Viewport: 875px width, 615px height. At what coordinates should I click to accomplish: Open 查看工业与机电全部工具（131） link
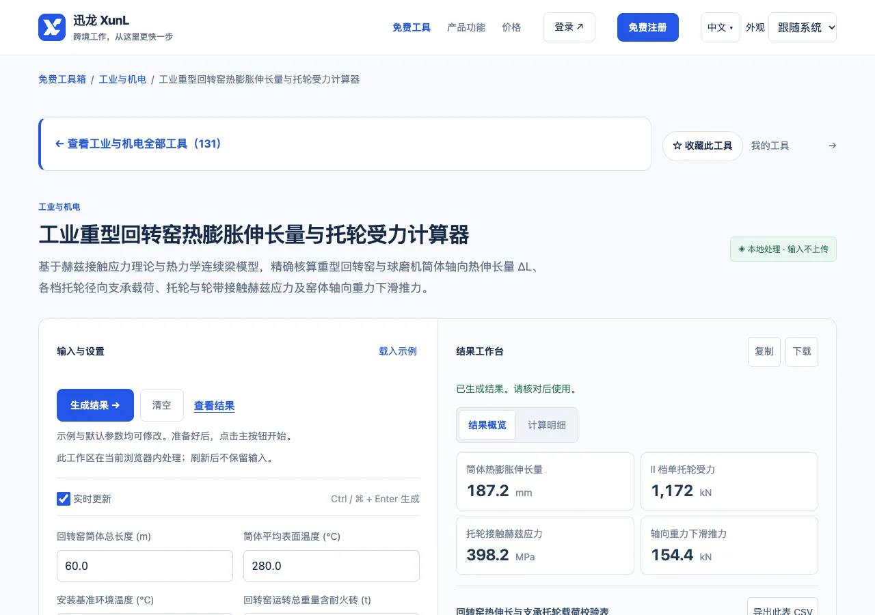(x=139, y=144)
